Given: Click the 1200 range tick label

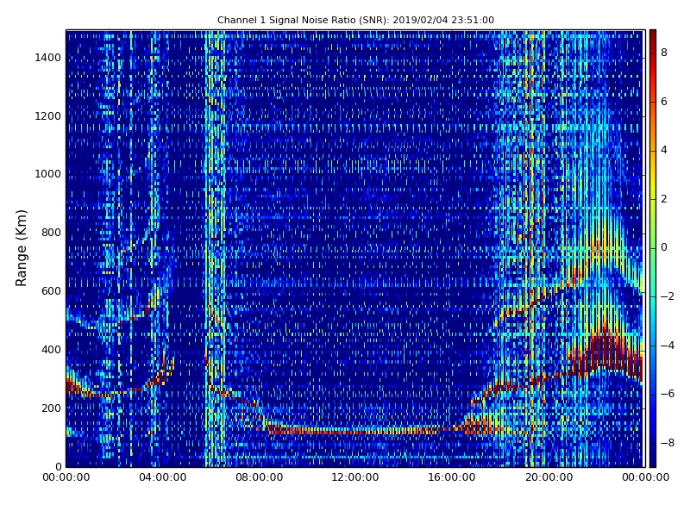Looking at the screenshot, I should 48,116.
